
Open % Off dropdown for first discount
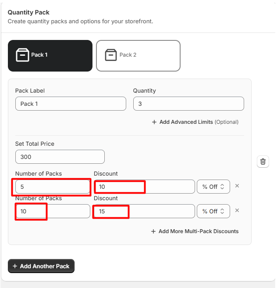pos(213,187)
